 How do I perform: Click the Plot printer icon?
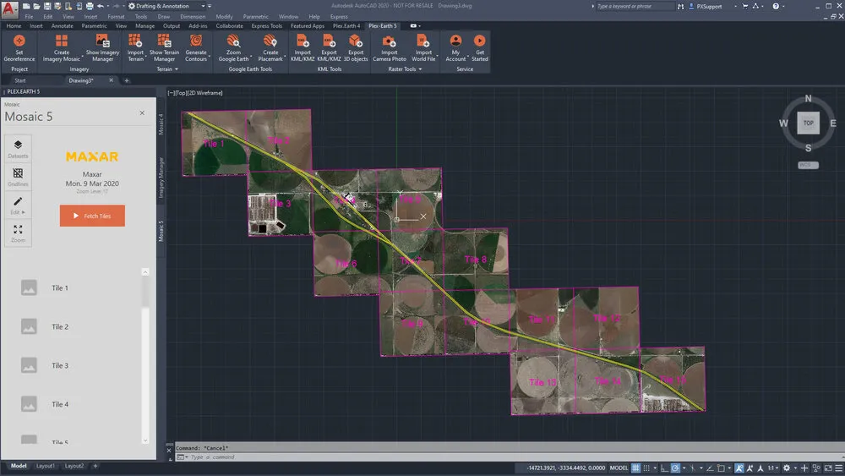(x=90, y=6)
